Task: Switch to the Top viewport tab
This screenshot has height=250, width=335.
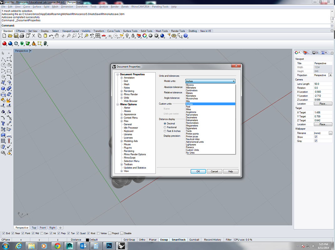Action: pyautogui.click(x=34, y=227)
